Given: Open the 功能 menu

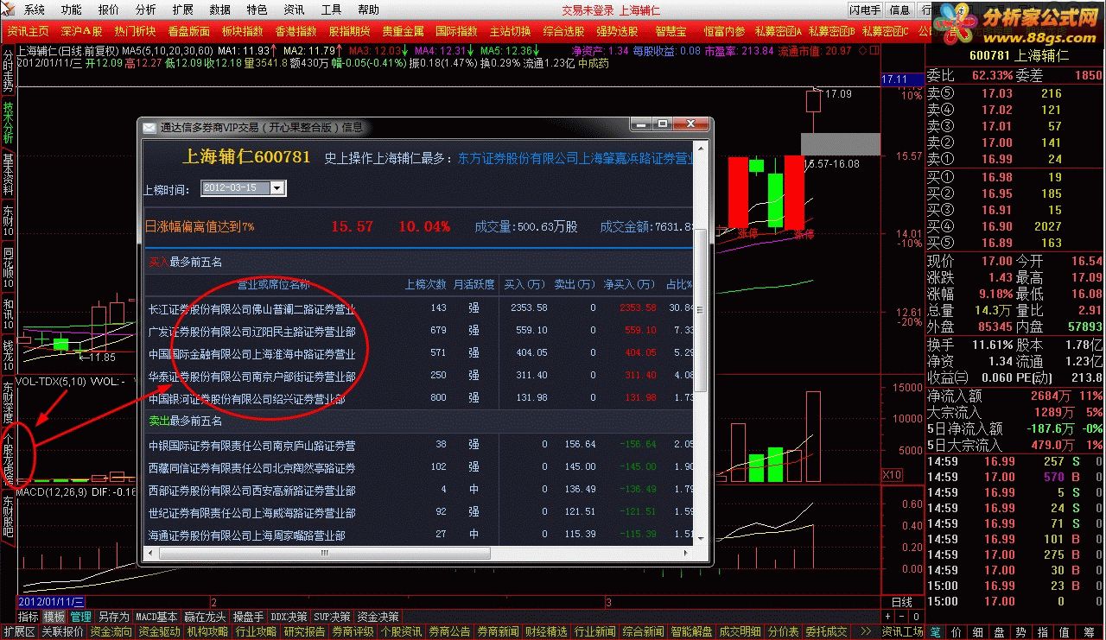Looking at the screenshot, I should coord(72,10).
